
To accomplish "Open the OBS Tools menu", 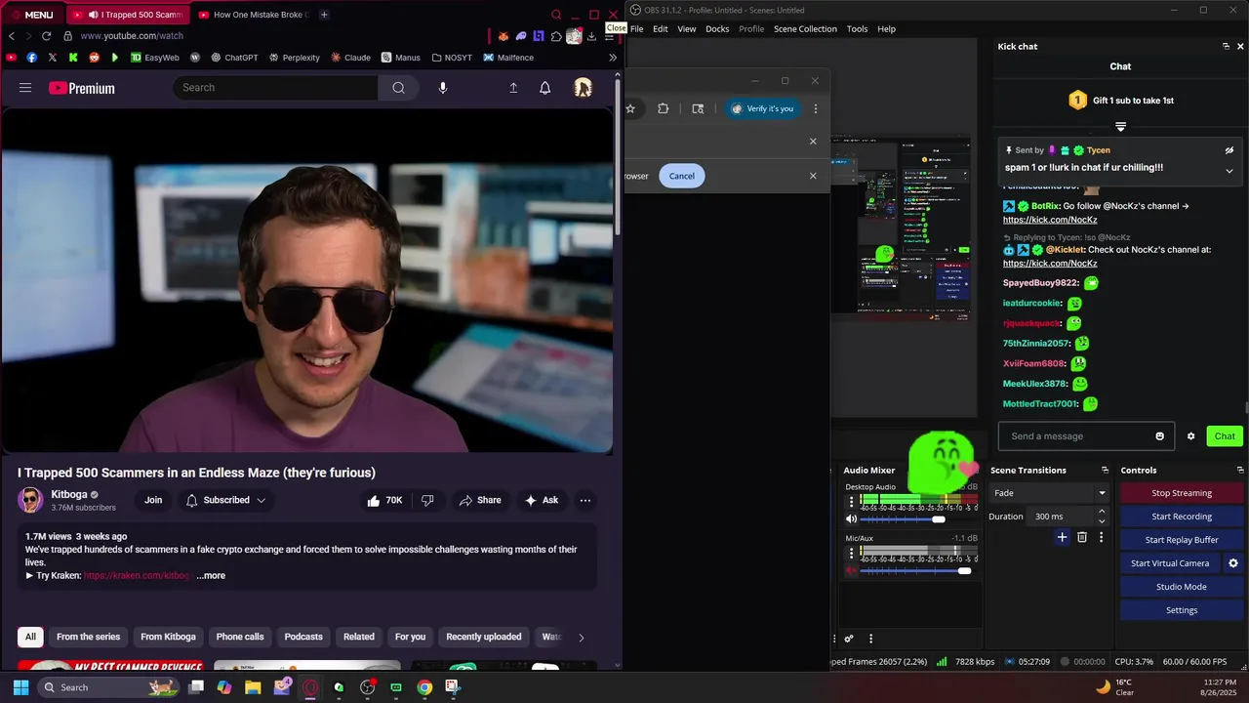I will 857,29.
